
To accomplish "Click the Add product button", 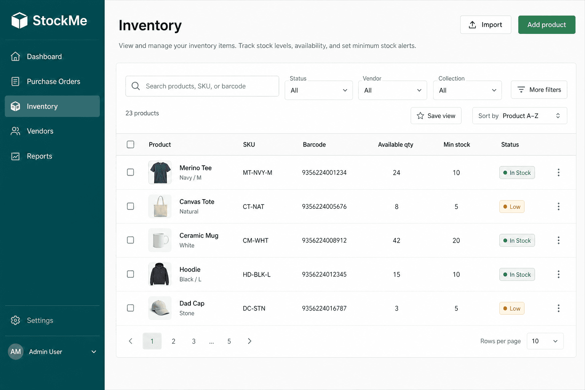I will coord(547,25).
